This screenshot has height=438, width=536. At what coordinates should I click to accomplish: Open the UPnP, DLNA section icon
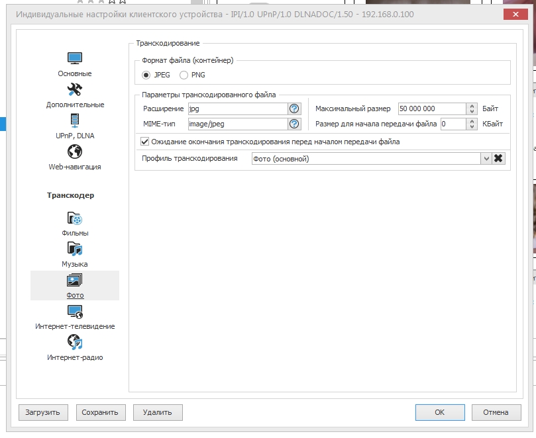(75, 121)
